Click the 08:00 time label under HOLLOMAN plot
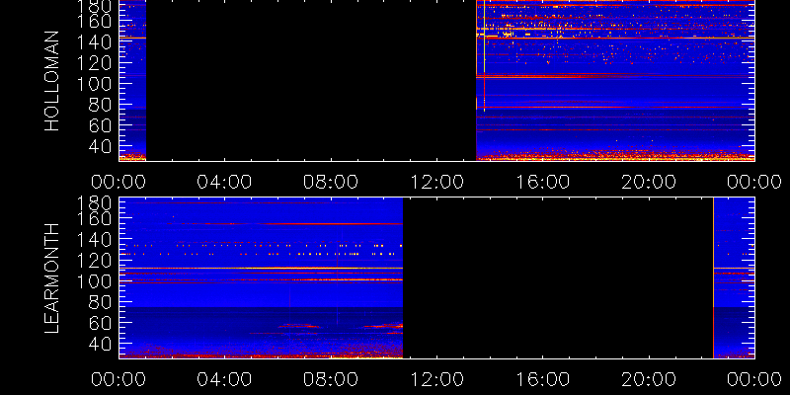The height and width of the screenshot is (395, 790). 331,182
